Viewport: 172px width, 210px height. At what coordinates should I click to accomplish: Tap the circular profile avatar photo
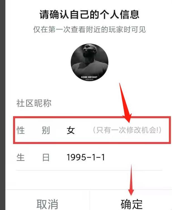coord(89,62)
